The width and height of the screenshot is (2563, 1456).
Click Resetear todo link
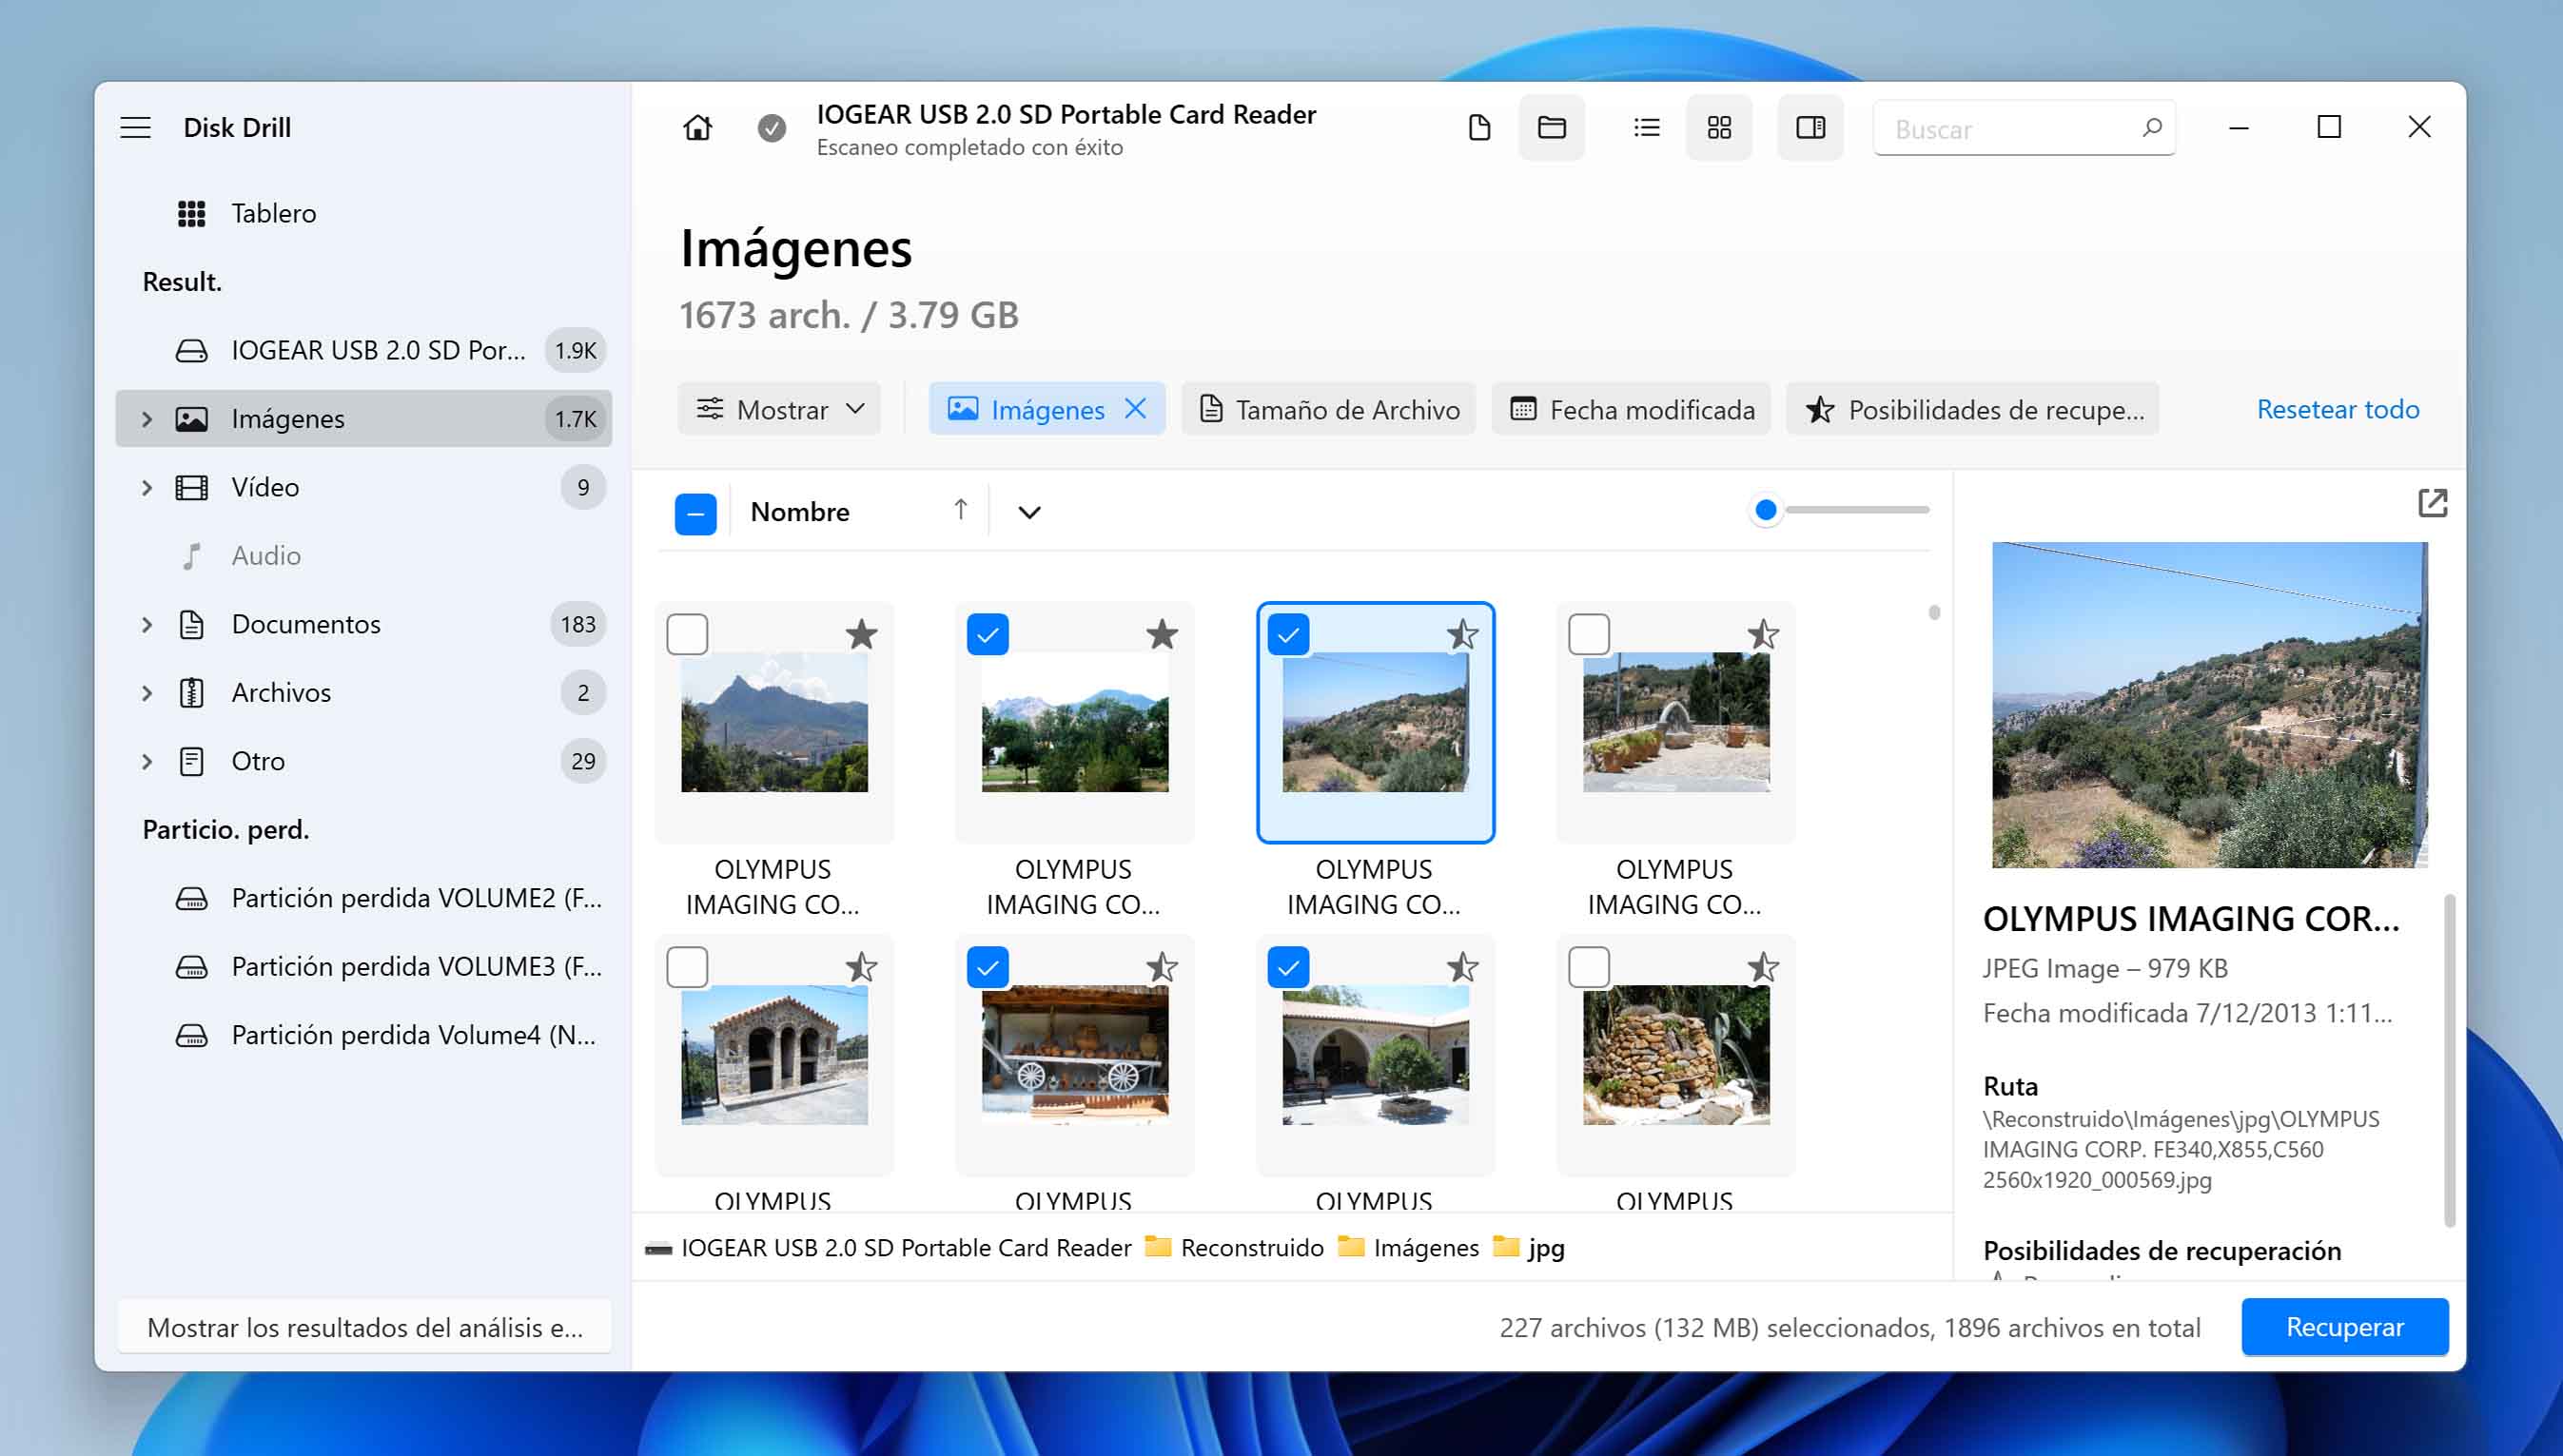pos(2338,408)
